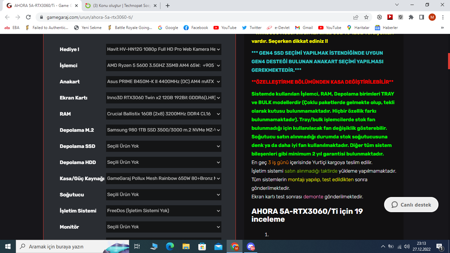This screenshot has width=450, height=253.
Task: Open File Explorer from the taskbar
Action: 186,246
